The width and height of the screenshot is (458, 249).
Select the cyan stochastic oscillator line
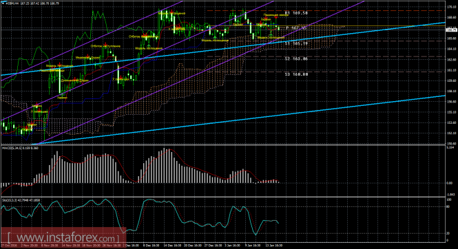[140, 217]
